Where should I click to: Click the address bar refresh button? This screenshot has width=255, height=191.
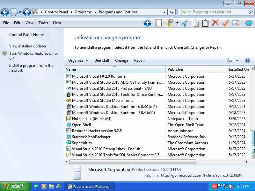171,12
